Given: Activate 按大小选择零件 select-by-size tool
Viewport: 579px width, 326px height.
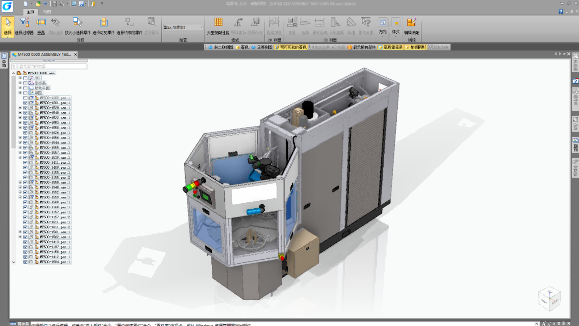Looking at the screenshot, I should 78,26.
